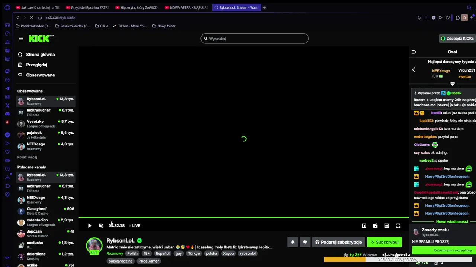Open mokrysuchar channel under Obserwowane
Image resolution: width=476 pixels, height=267 pixels.
pyautogui.click(x=46, y=112)
